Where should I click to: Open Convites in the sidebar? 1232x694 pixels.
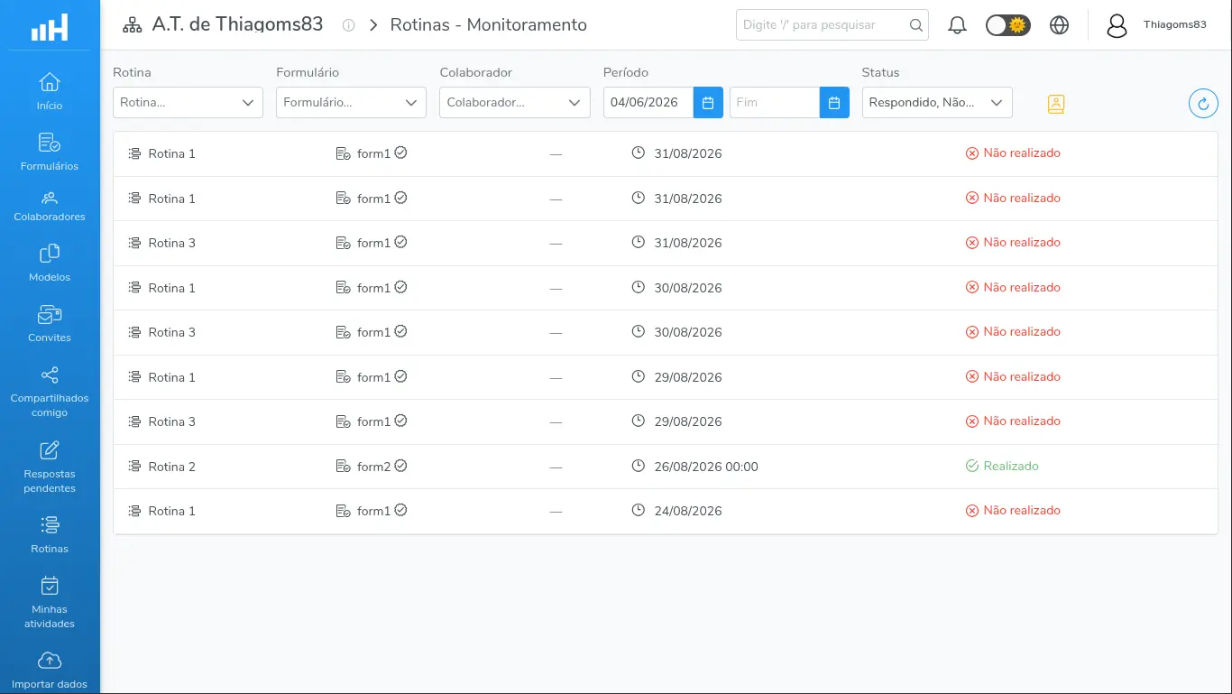[x=50, y=323]
